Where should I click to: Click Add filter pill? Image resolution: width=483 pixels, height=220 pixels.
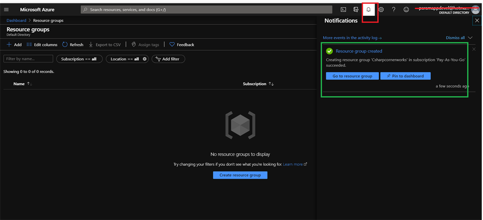click(x=168, y=59)
